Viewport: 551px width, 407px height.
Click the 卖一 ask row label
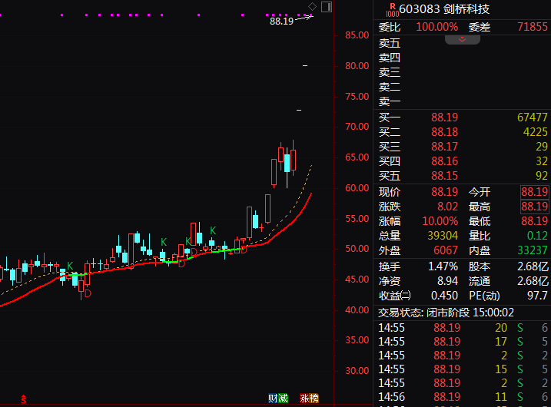pyautogui.click(x=390, y=101)
